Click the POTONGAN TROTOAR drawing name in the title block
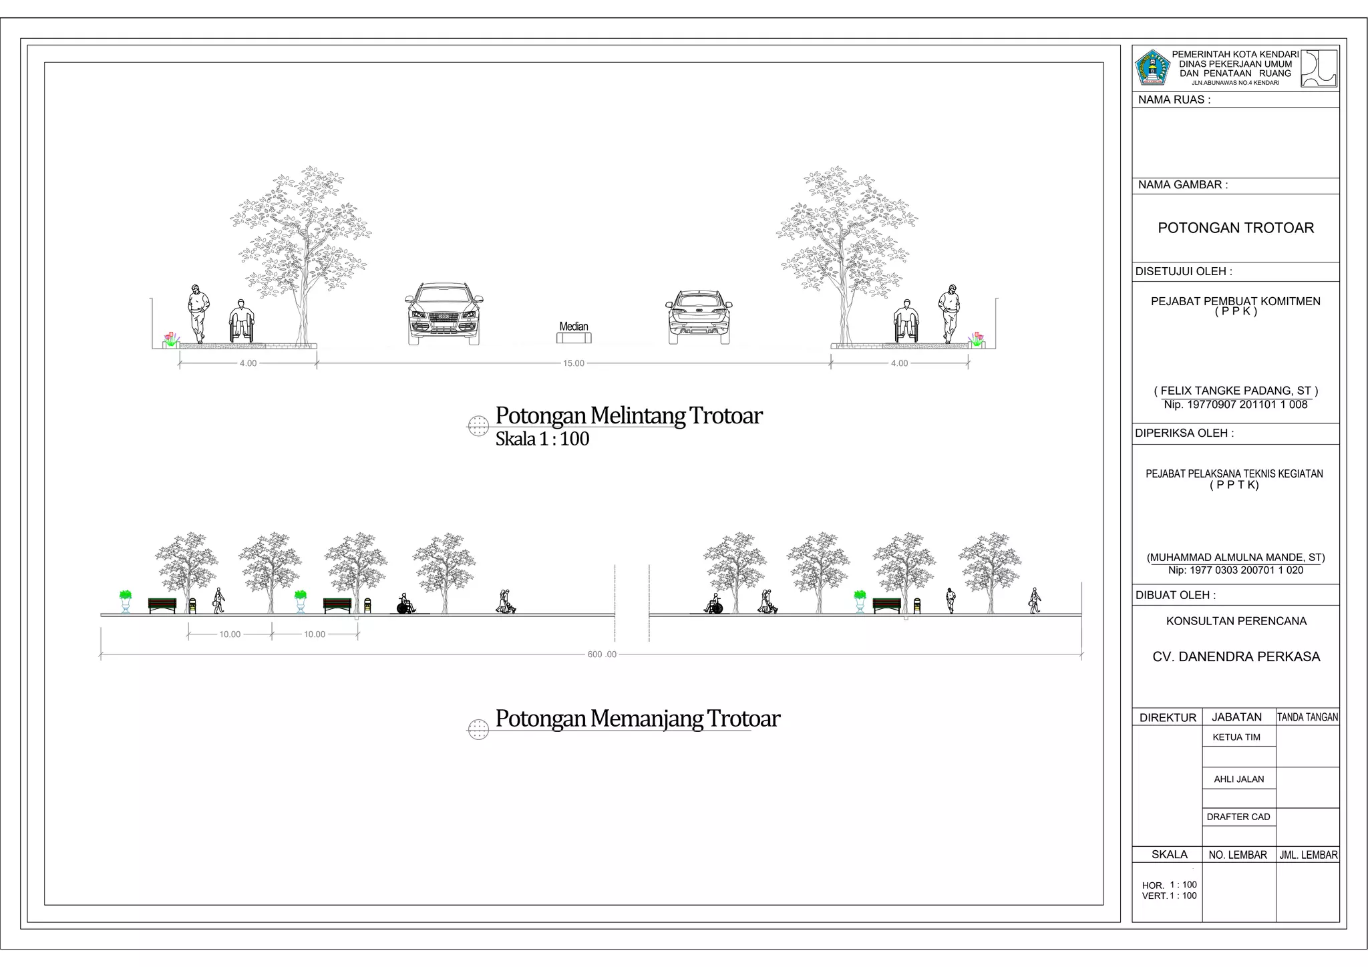This screenshot has height=967, width=1368. (x=1236, y=228)
